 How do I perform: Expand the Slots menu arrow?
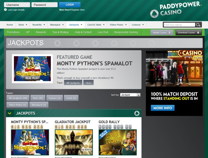tap(27, 25)
